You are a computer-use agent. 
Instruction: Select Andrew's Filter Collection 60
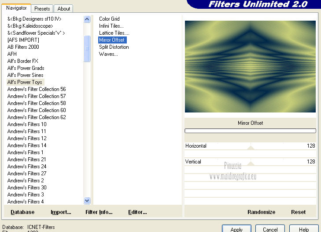(37, 110)
